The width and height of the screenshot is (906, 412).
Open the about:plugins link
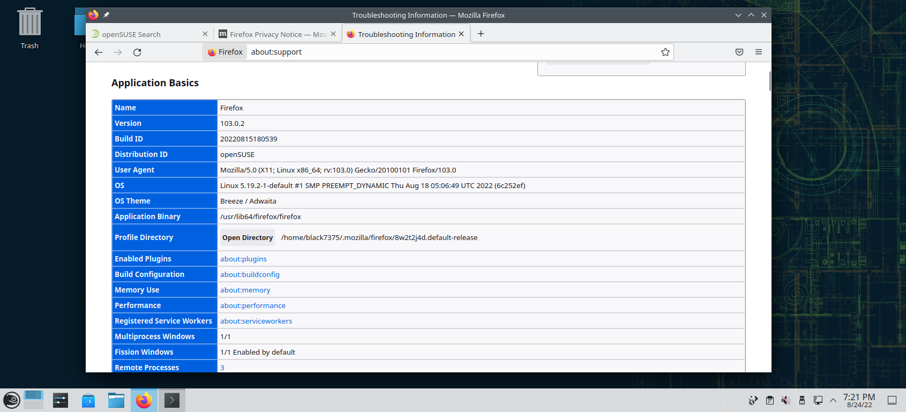tap(243, 259)
